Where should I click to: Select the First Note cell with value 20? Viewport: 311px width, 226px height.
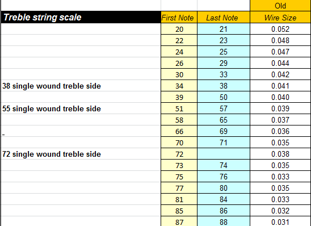[x=179, y=29]
